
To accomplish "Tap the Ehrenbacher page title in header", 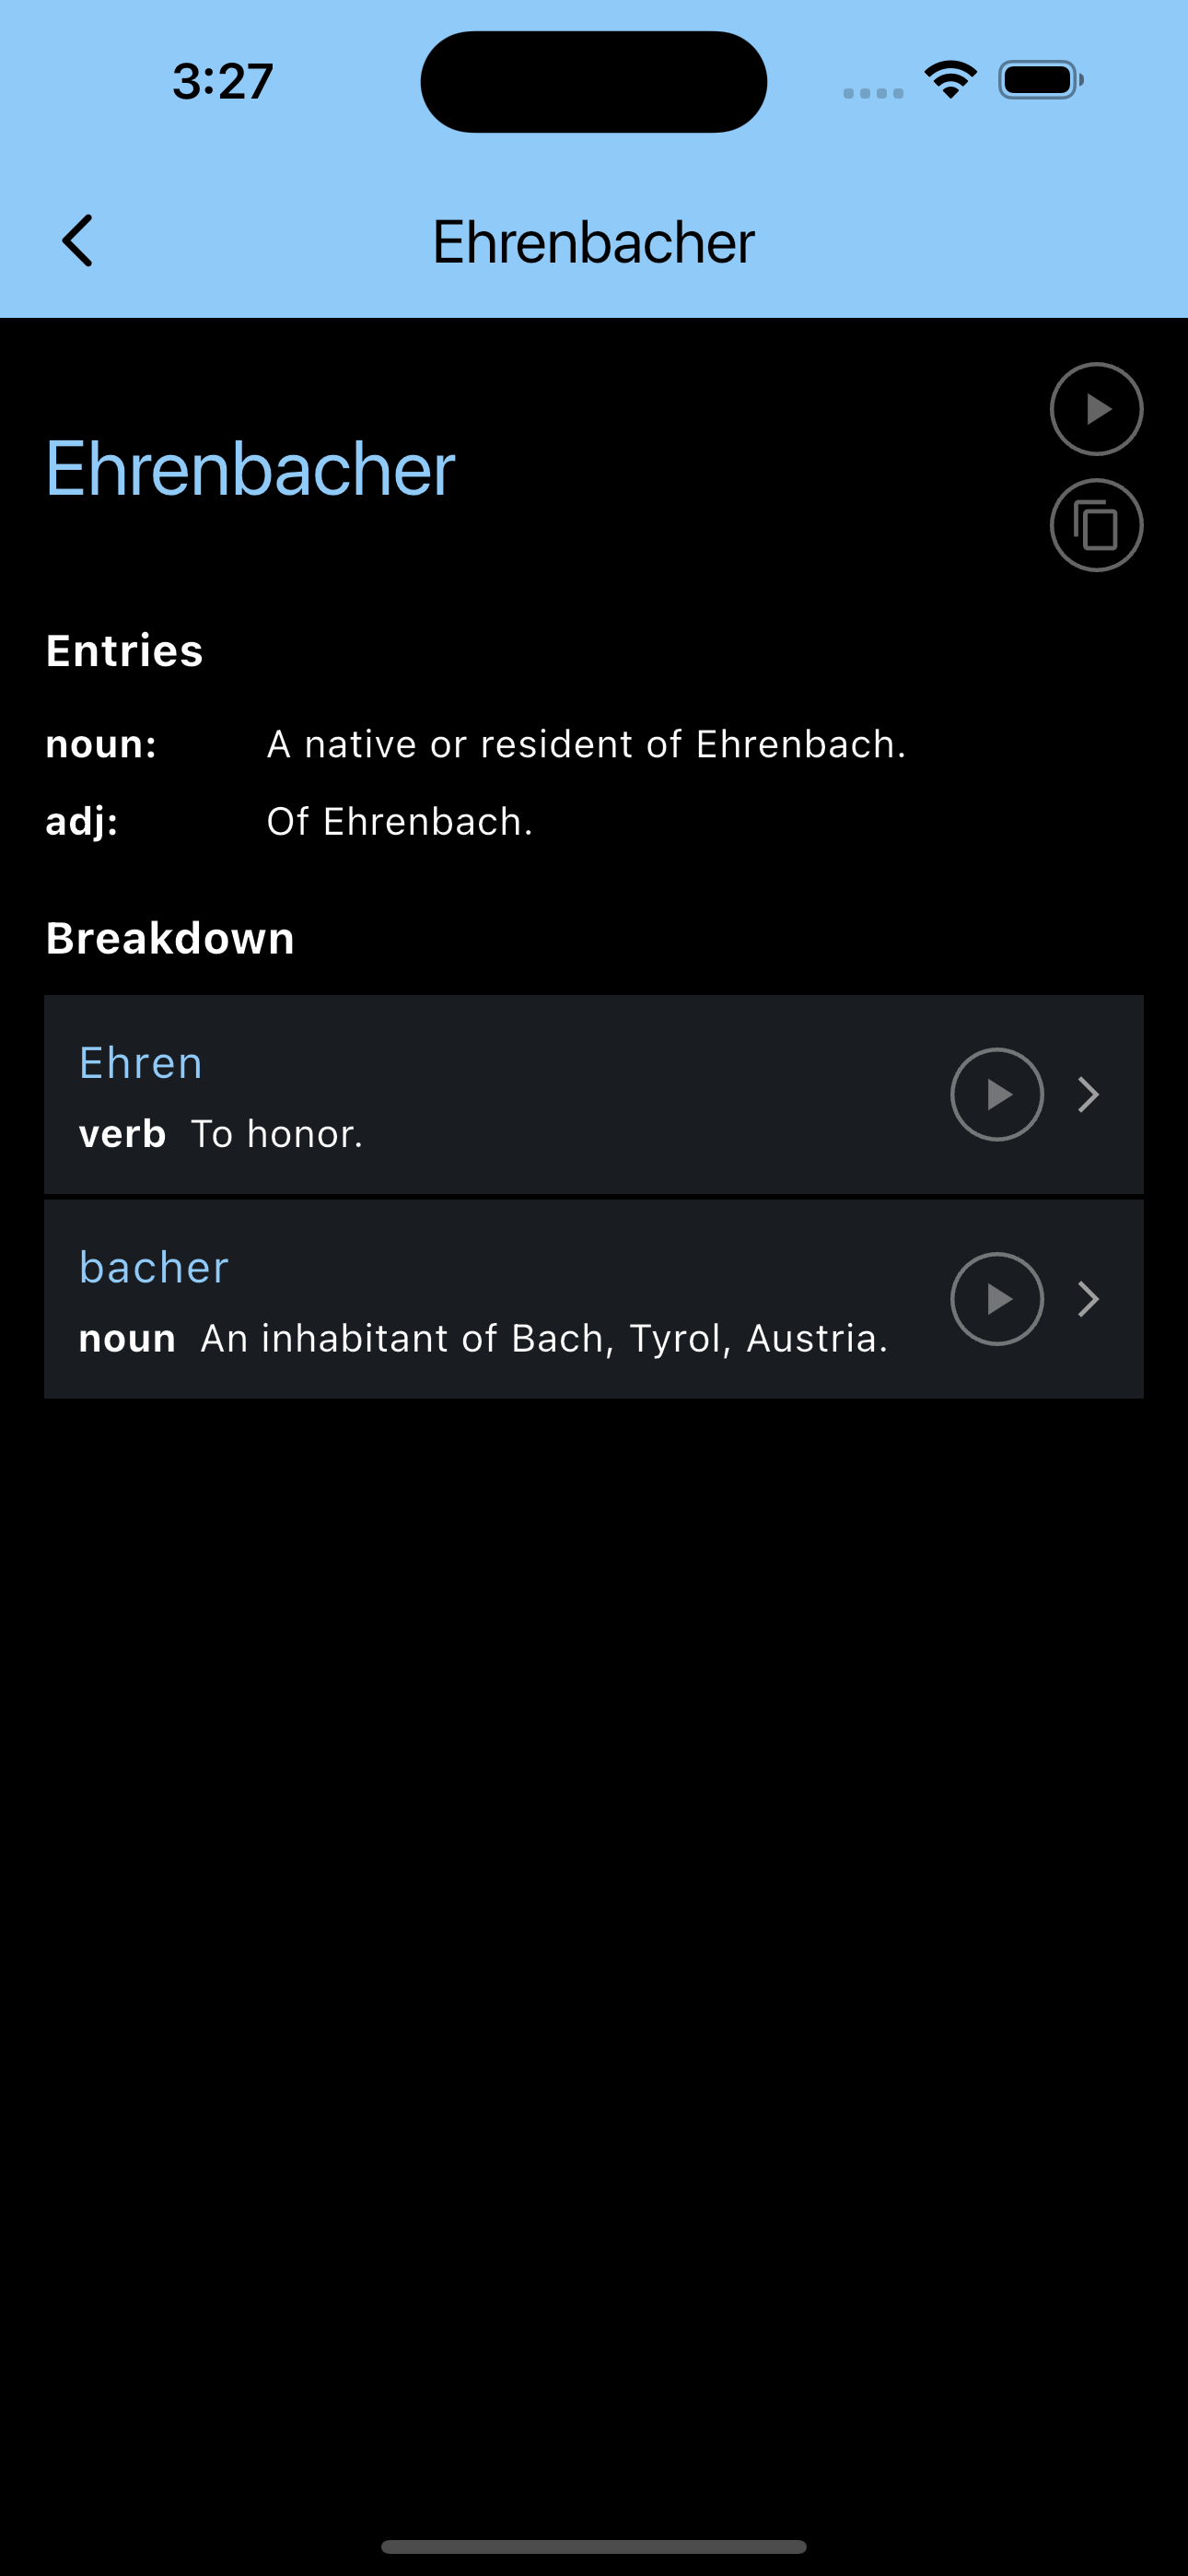I will click(593, 241).
